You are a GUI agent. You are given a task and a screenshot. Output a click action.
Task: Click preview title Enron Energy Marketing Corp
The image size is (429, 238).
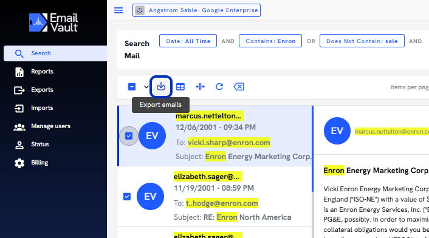376,171
